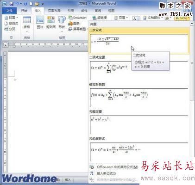Select the 二项式定理 binomial theorem equation
The height and width of the screenshot is (185, 195).
[x=139, y=70]
